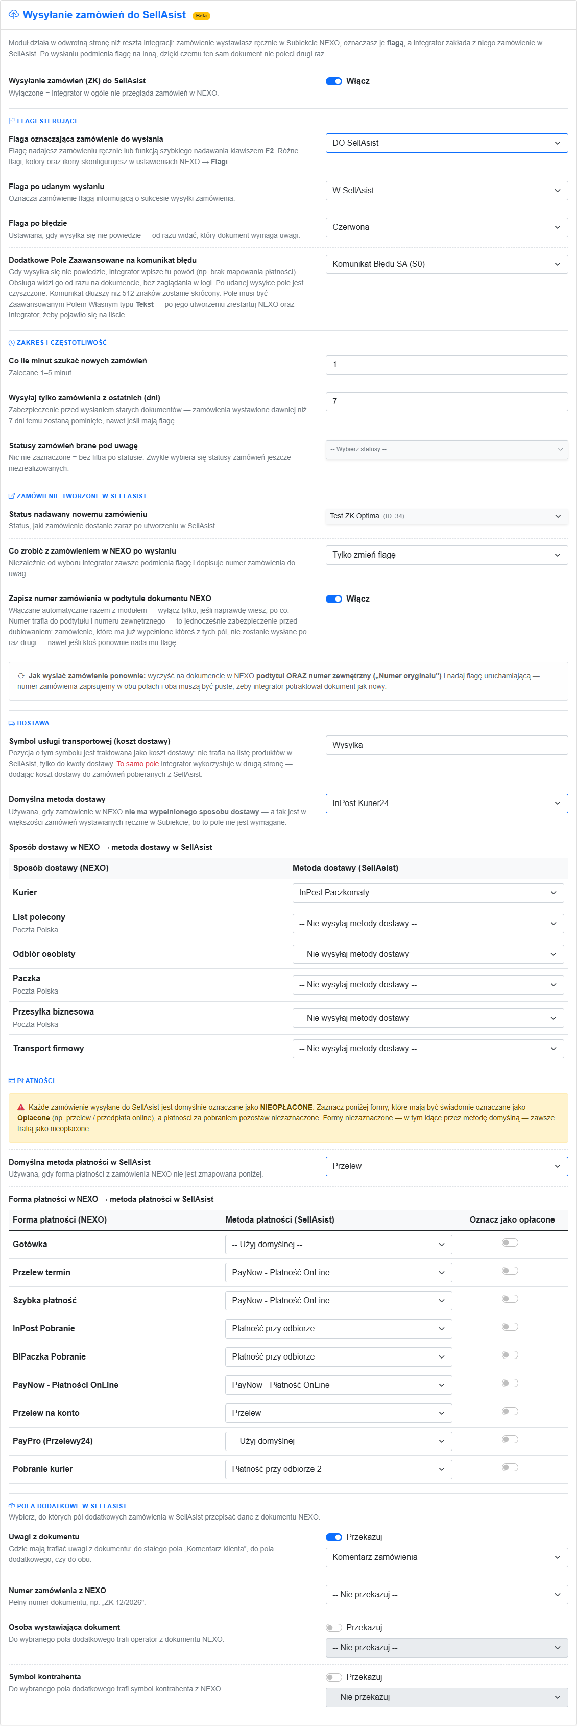577x1726 pixels.
Task: Click the flag icon beside Flagi sterujące
Action: click(x=11, y=121)
